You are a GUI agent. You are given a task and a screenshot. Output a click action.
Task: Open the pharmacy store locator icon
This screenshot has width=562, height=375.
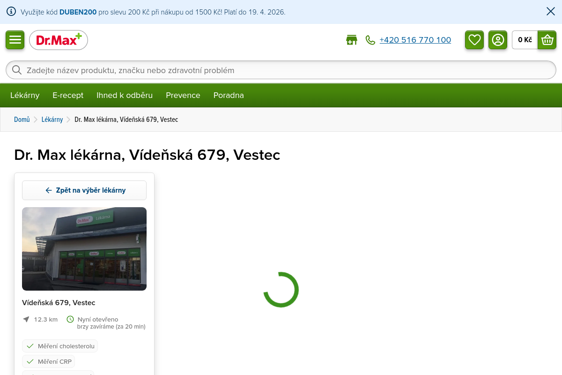click(351, 40)
